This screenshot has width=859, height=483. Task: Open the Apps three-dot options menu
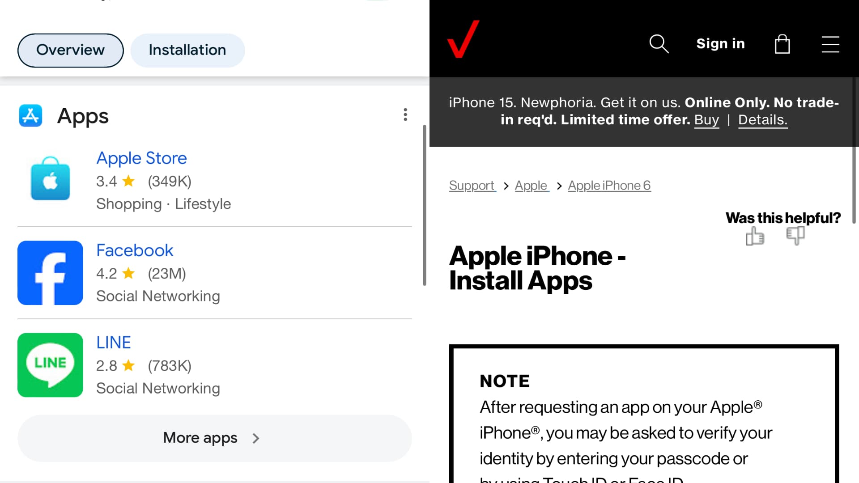coord(405,114)
